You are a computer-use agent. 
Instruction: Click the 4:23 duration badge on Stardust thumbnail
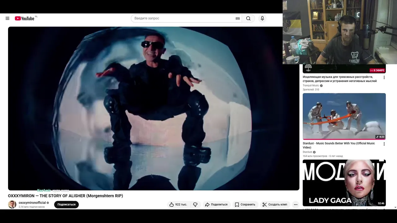pyautogui.click(x=380, y=137)
